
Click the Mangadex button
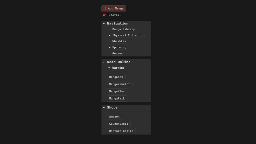(116, 77)
